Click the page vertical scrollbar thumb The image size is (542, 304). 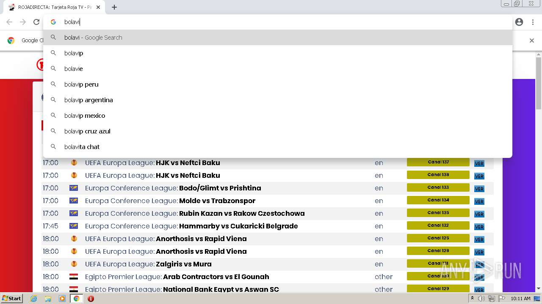click(x=539, y=83)
